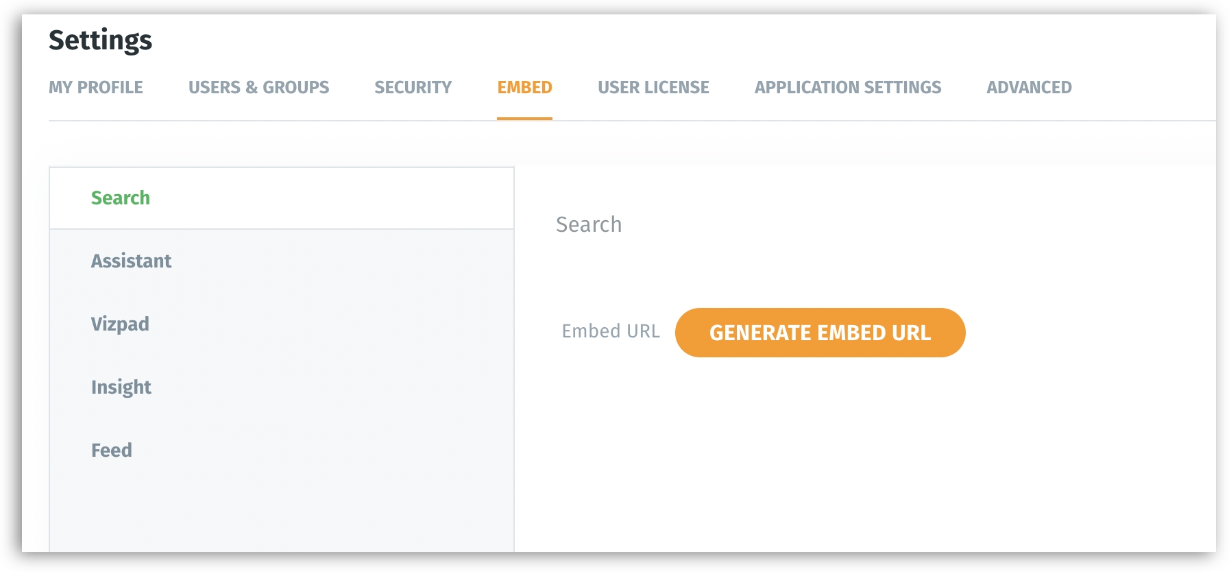Screen dimensions: 1229x572
Task: Choose Assistant from the embed list
Action: 131,261
